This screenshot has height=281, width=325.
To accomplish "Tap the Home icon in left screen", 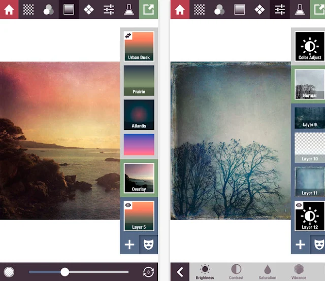I will 9,9.
